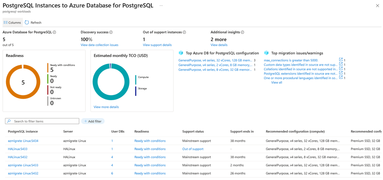Viewport: 383px width, 180px height.
Task: Open procedural languages issue link
Action: pyautogui.click(x=301, y=78)
